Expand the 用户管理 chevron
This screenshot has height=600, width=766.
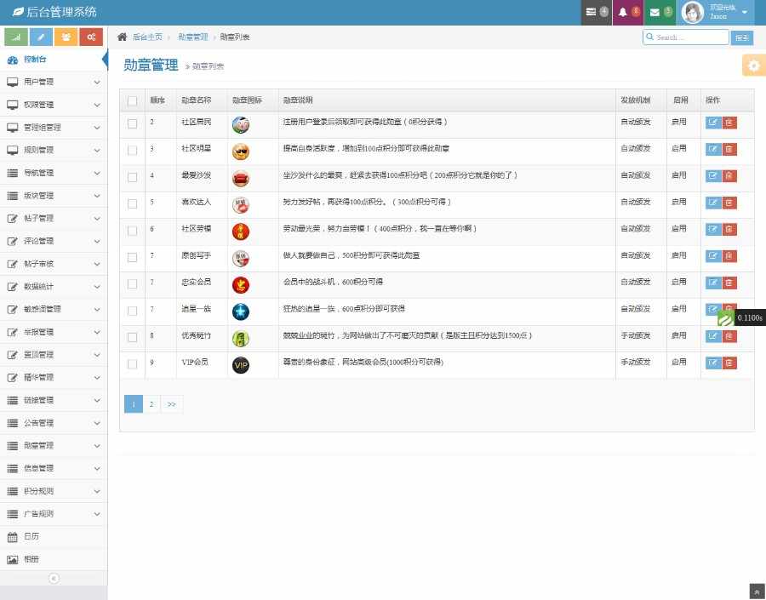pos(97,82)
